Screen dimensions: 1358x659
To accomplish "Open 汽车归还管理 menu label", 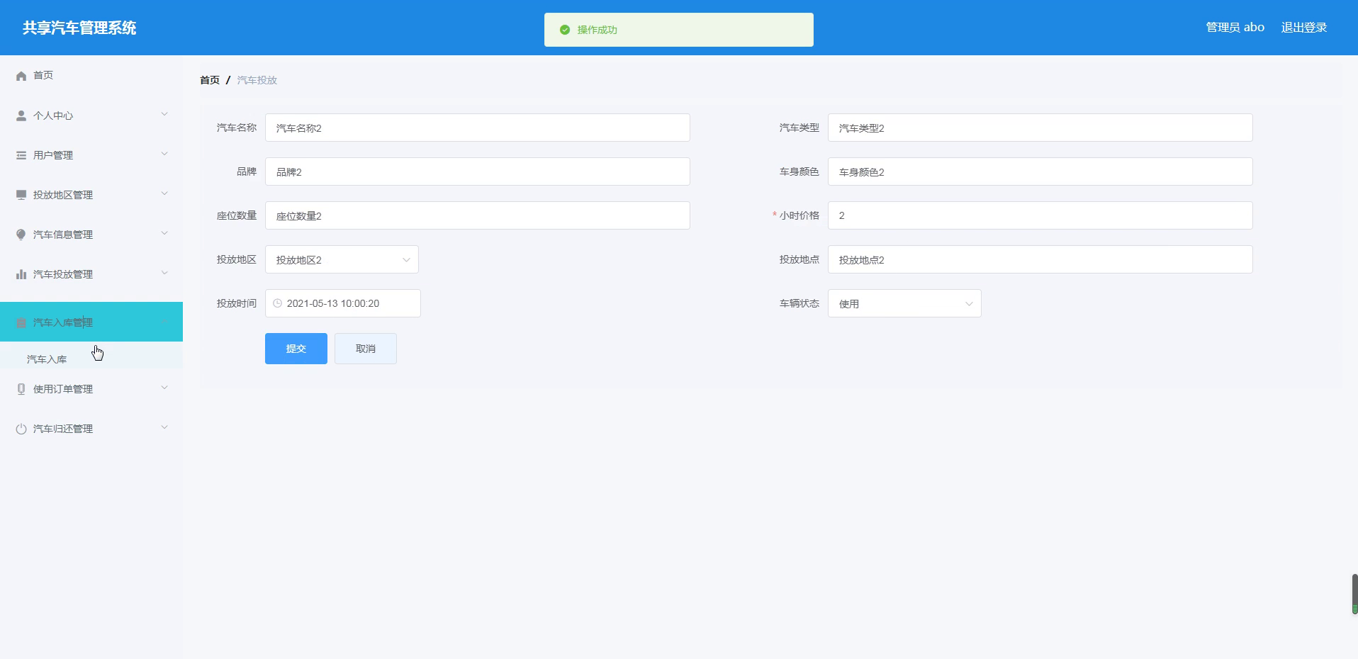I will click(63, 429).
